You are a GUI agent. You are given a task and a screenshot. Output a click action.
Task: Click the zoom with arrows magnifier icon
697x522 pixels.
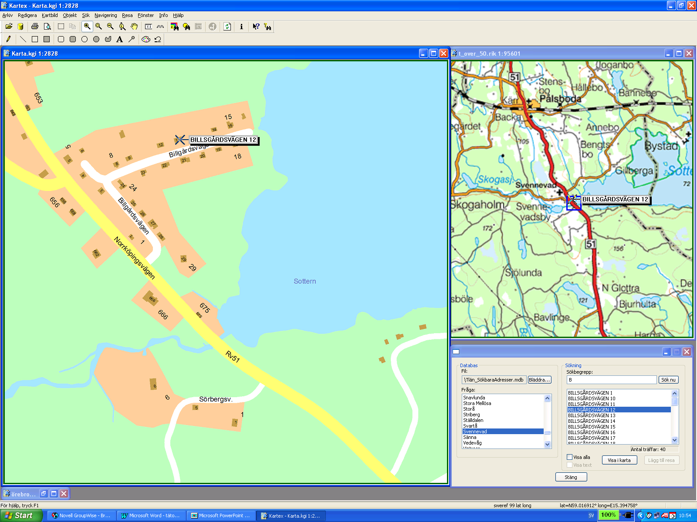tap(122, 27)
